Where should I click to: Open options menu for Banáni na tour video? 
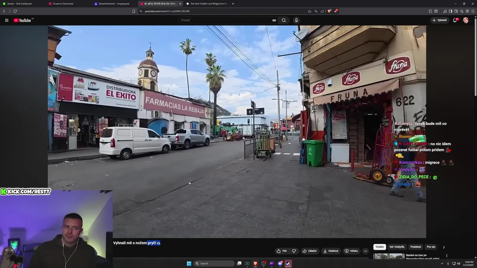coord(446,256)
